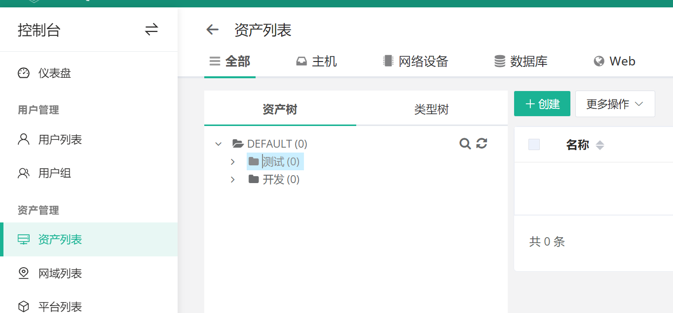Viewport: 673px width, 313px height.
Task: Expand the 测试 folder node
Action: pyautogui.click(x=233, y=162)
